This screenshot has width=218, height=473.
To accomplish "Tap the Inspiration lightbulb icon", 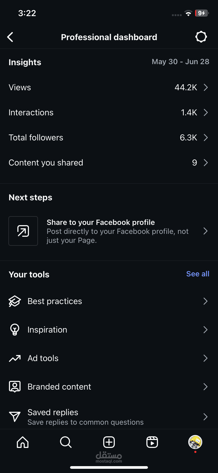I will (x=15, y=330).
